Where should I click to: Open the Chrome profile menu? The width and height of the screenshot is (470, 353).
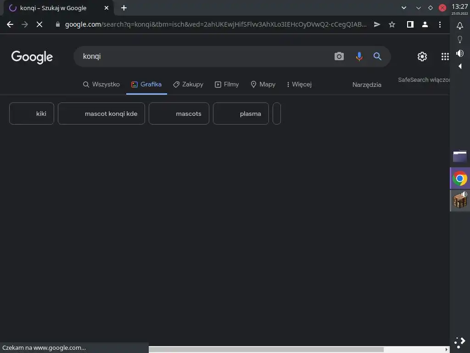coord(425,24)
